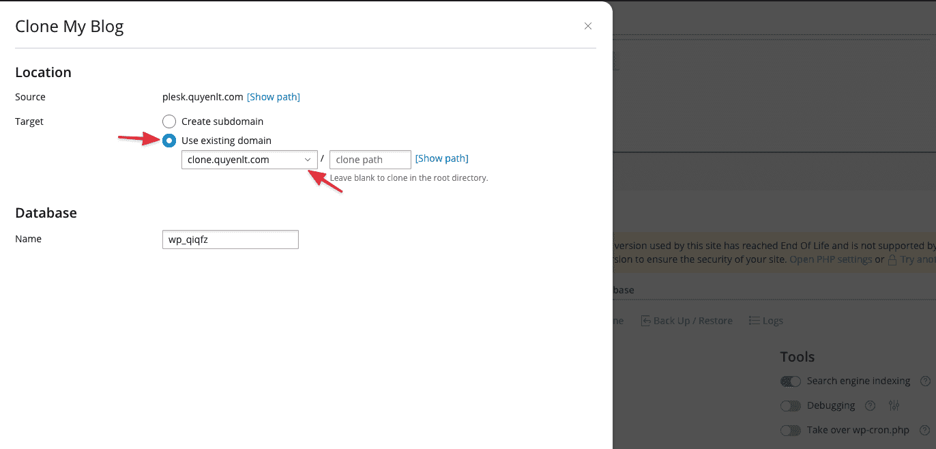Click the Back Up / Restore icon

(645, 321)
